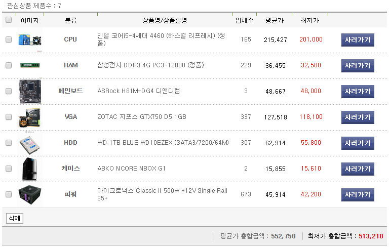Open the Micronics power supply image
The width and height of the screenshot is (390, 249).
click(29, 194)
